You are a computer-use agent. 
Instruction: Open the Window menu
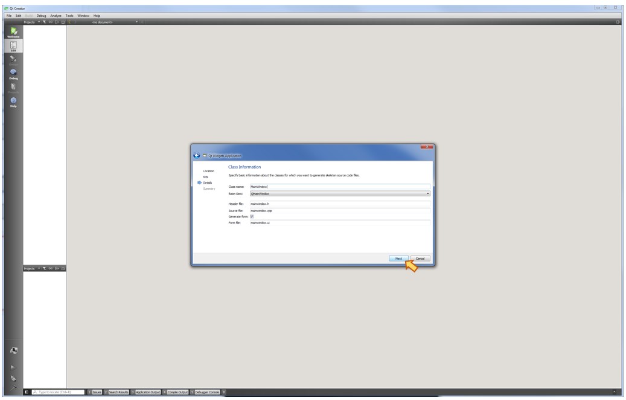(83, 16)
